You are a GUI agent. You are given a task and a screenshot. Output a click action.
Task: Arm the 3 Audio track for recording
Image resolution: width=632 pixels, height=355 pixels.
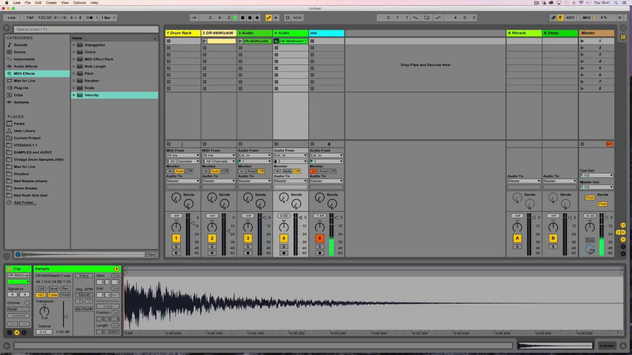248,253
